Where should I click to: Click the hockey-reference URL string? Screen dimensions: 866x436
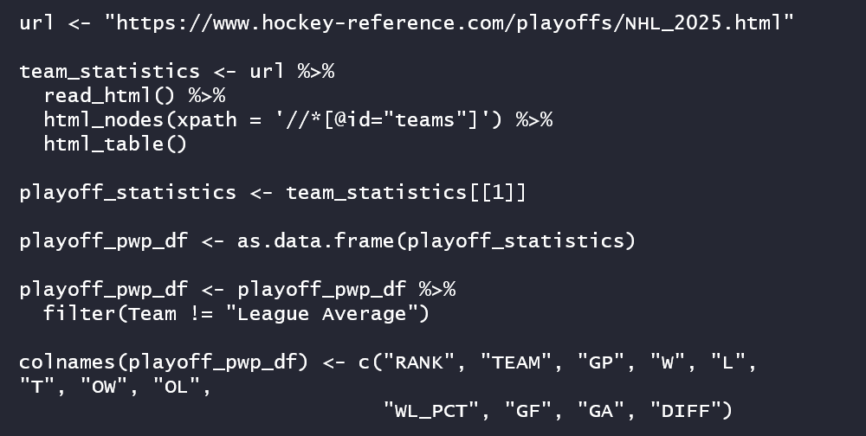coord(449,23)
